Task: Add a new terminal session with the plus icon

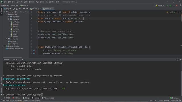Action: coord(22,59)
